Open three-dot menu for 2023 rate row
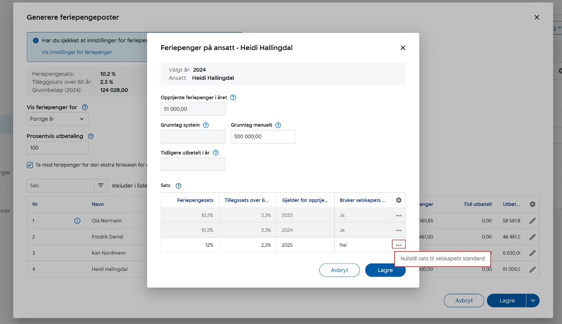562x324 pixels. click(x=399, y=216)
